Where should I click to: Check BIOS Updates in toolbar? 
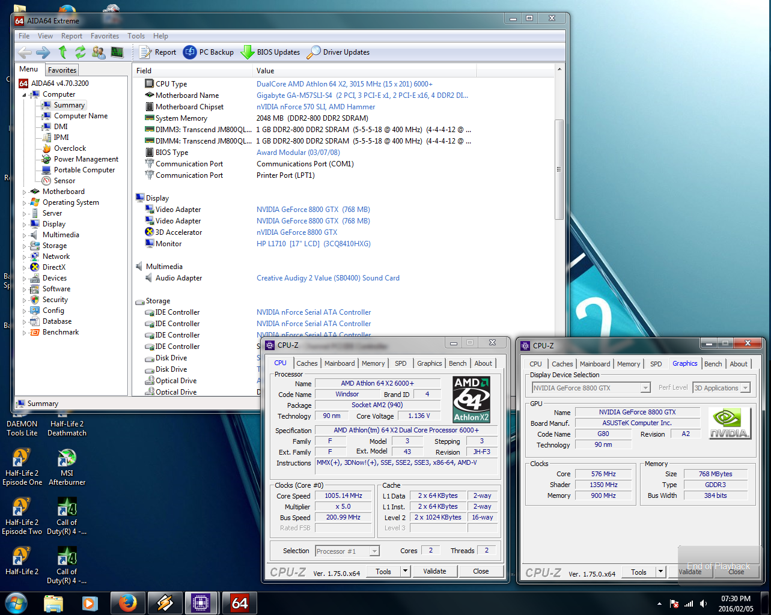270,52
